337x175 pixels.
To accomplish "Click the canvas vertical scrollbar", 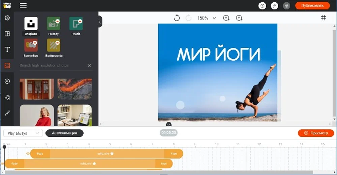I will pyautogui.click(x=334, y=73).
